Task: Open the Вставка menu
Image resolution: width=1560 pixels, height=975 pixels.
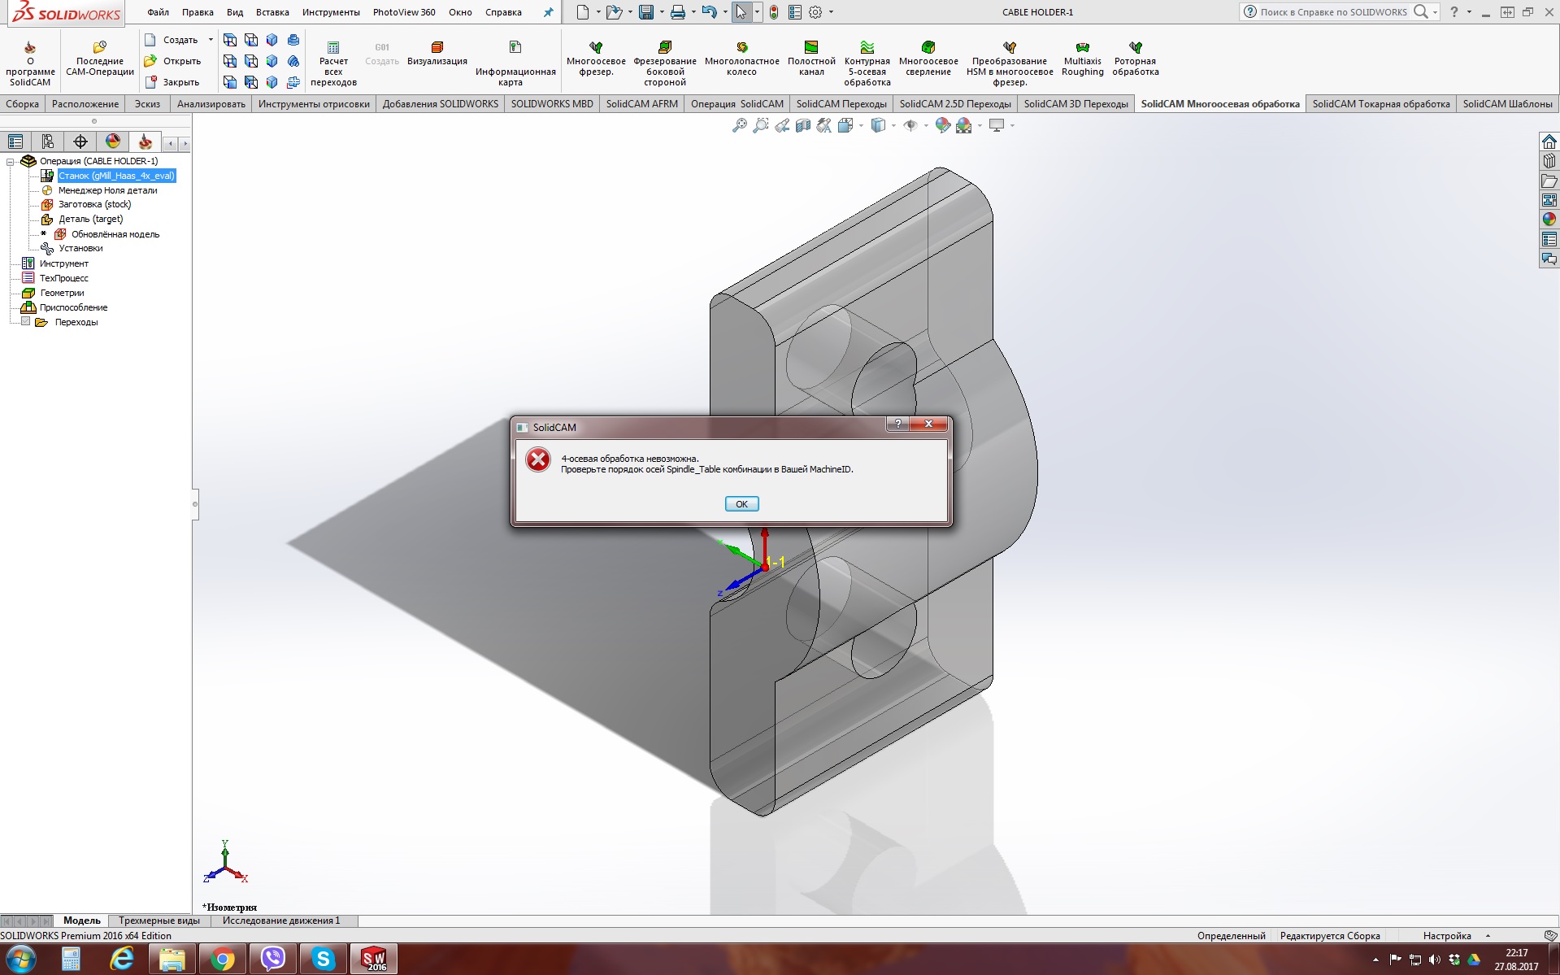Action: tap(272, 12)
